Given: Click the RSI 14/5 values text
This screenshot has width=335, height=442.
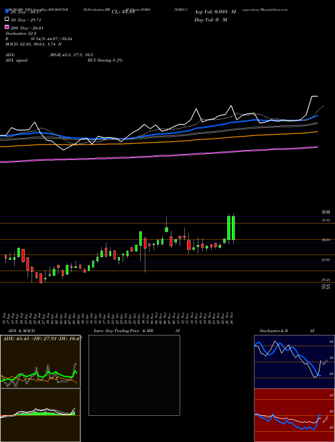Looking at the screenshot, I should tap(52, 39).
